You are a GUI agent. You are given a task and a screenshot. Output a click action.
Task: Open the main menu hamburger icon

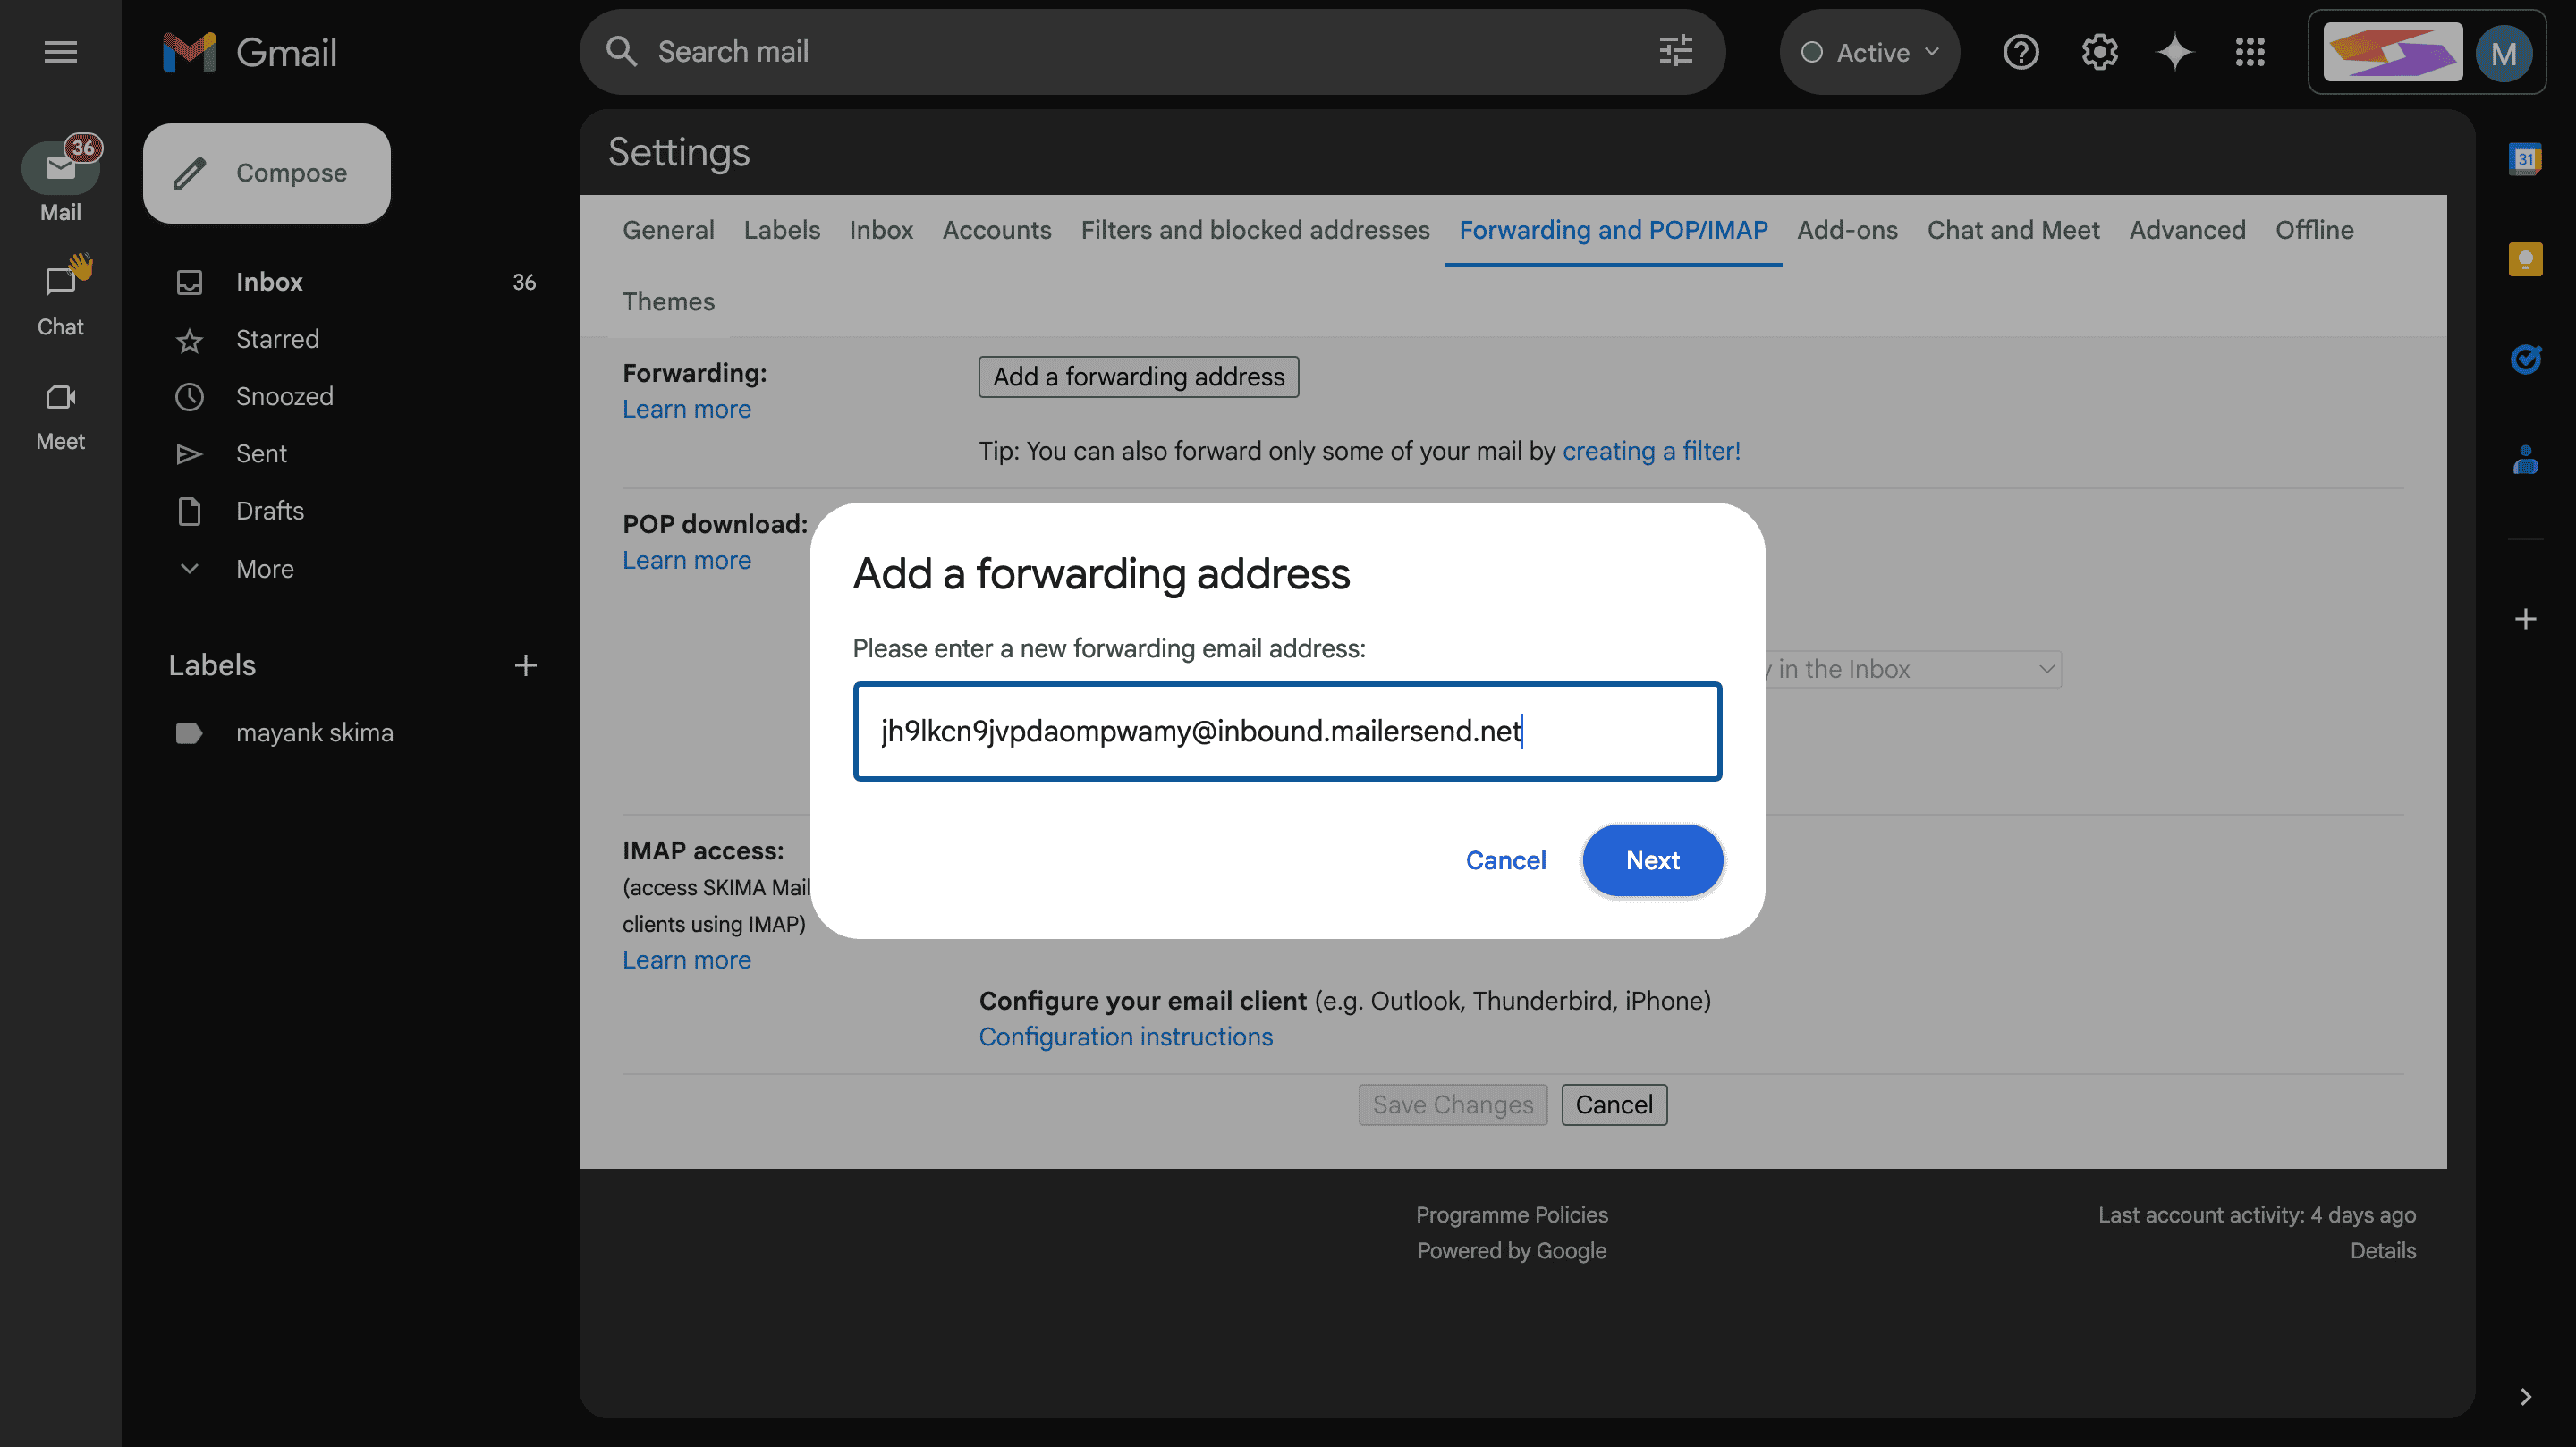(60, 52)
